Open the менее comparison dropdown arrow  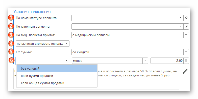point(145,61)
